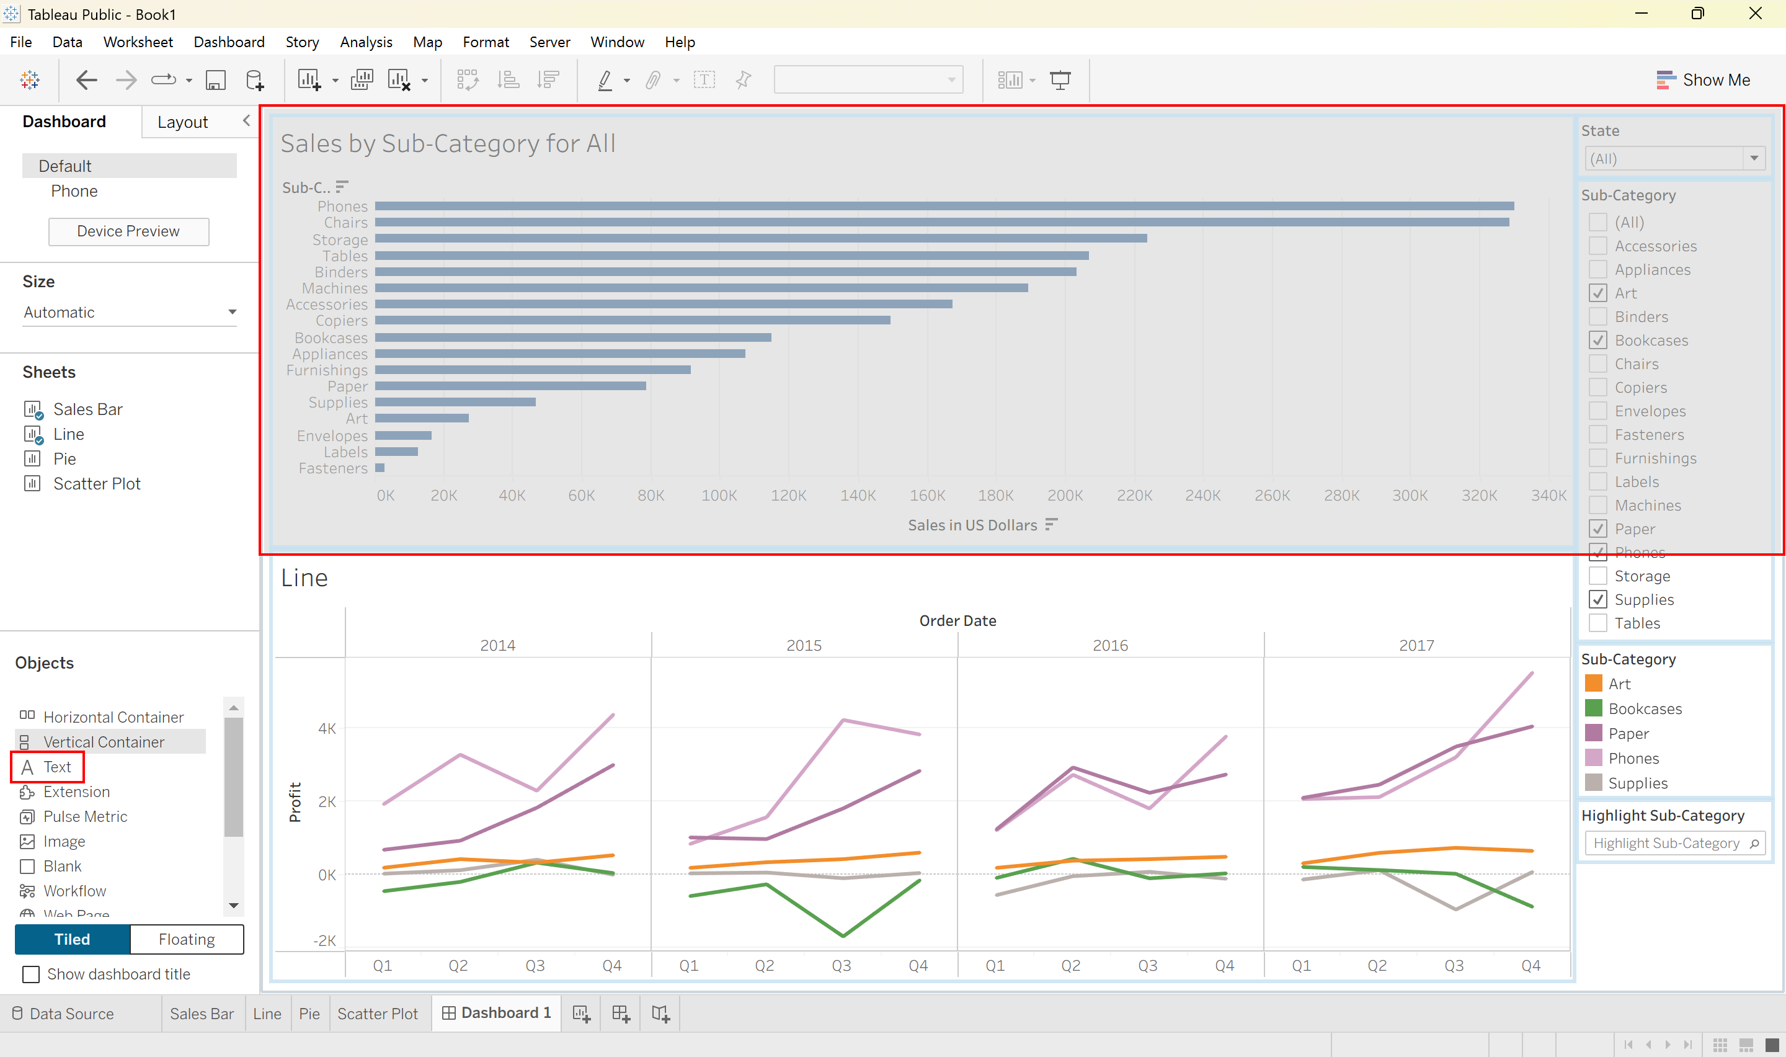Image resolution: width=1786 pixels, height=1057 pixels.
Task: Click the Presentation Mode icon
Action: pyautogui.click(x=1060, y=80)
